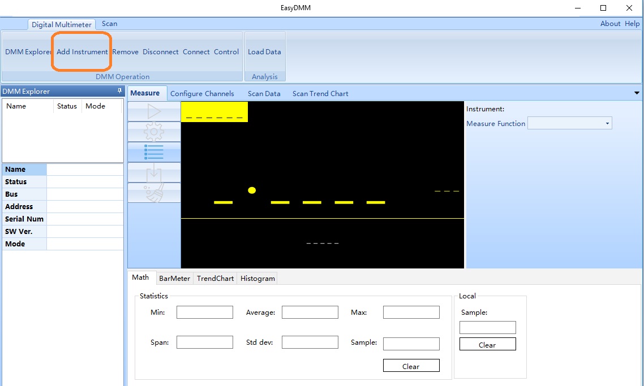Image resolution: width=644 pixels, height=386 pixels.
Task: Open the TrendChart tab
Action: pos(215,278)
